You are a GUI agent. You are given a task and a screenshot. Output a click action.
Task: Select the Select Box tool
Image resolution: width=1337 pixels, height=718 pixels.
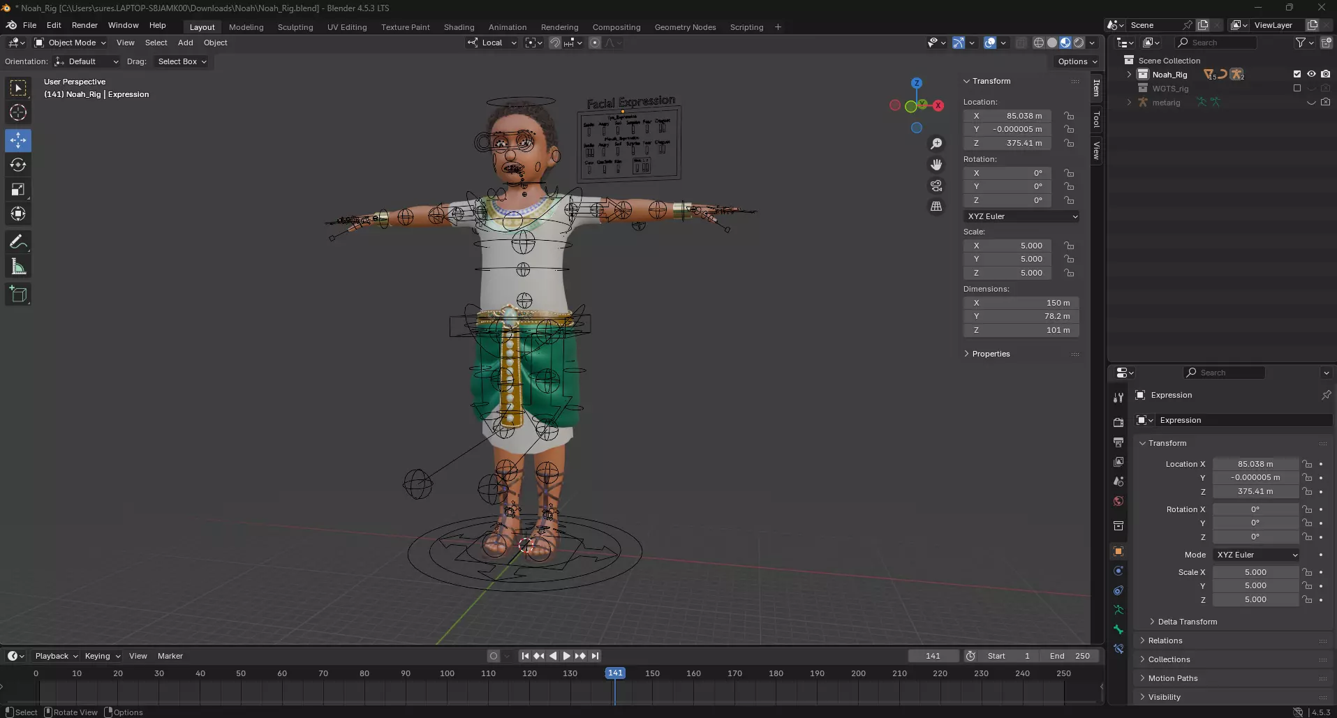click(18, 88)
